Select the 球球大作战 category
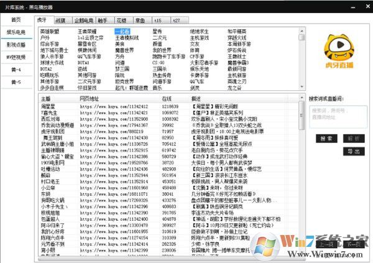Viewport: 373px width, 263px height. 52,63
